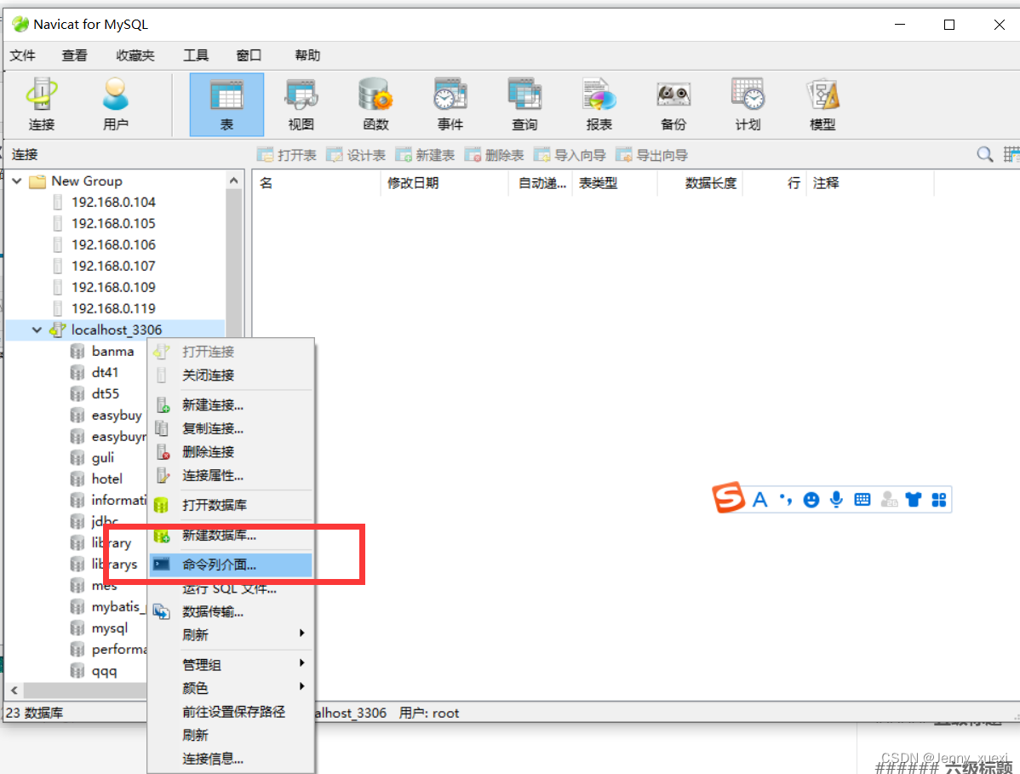Click the Sogou microphone voice input icon
Viewport: 1020px width, 774px height.
837,500
